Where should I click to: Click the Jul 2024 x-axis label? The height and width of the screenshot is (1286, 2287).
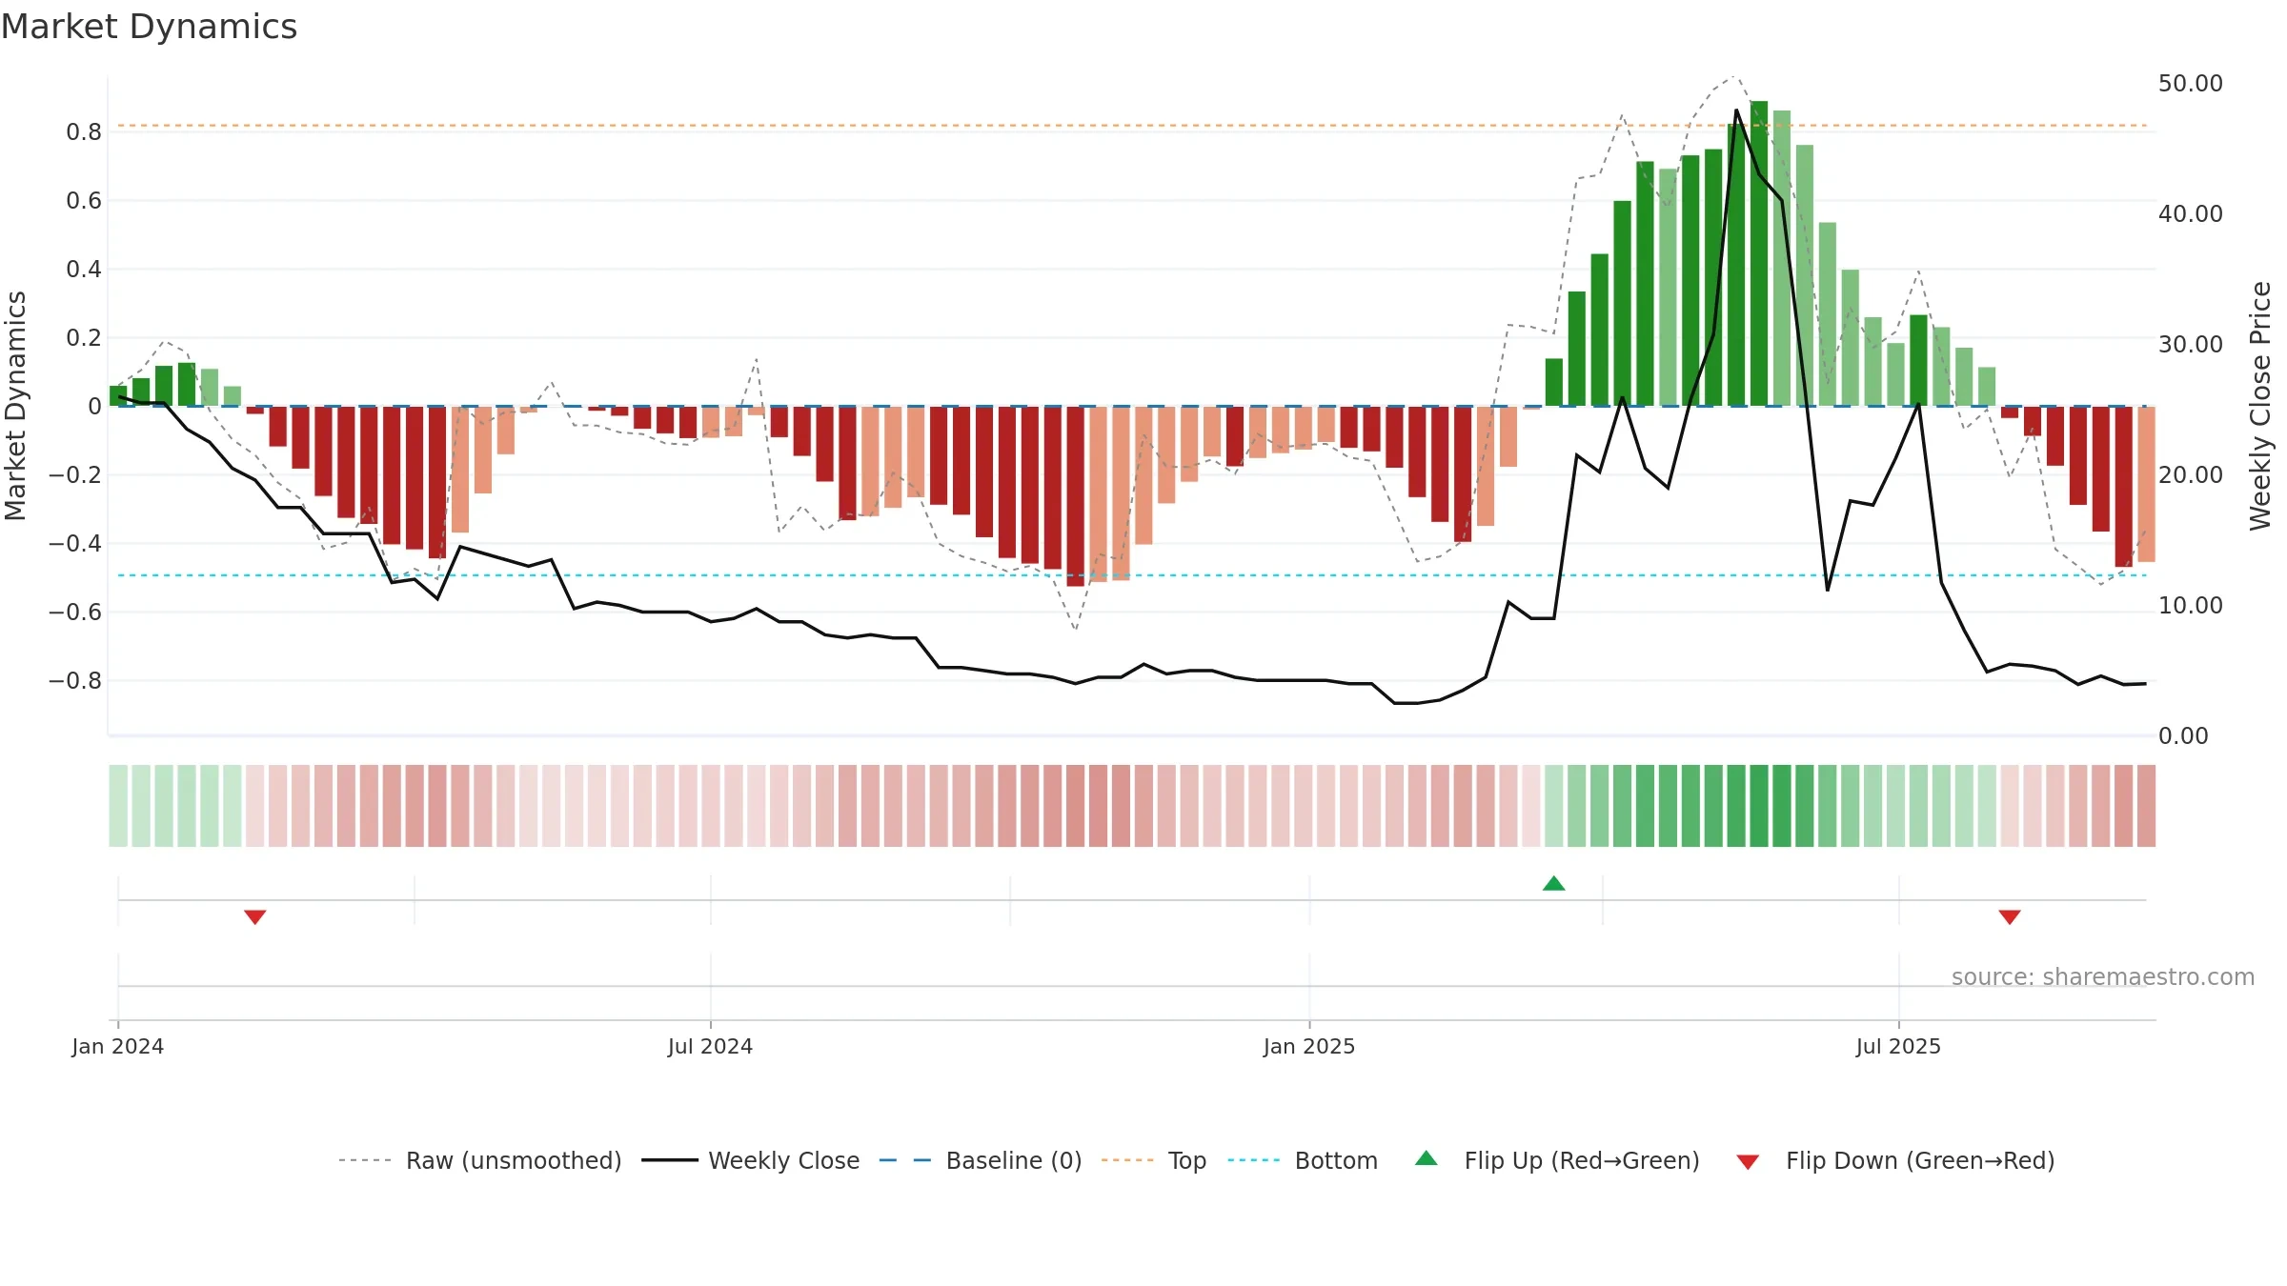tap(710, 1046)
